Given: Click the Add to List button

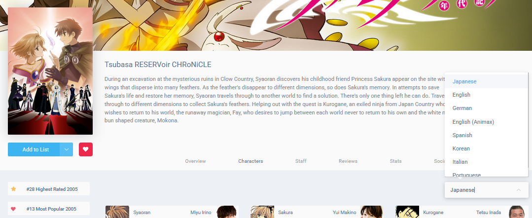Looking at the screenshot, I should click(x=34, y=149).
